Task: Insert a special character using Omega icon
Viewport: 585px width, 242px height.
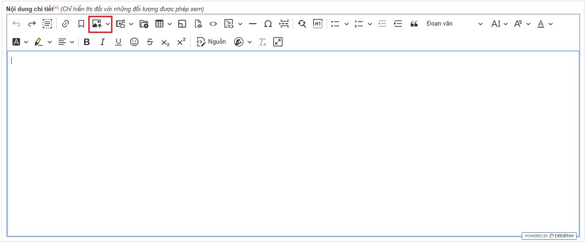Action: coord(268,24)
